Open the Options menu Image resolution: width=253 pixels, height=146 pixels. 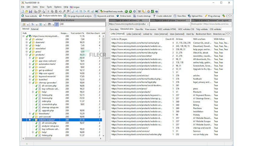pyautogui.click(x=58, y=7)
